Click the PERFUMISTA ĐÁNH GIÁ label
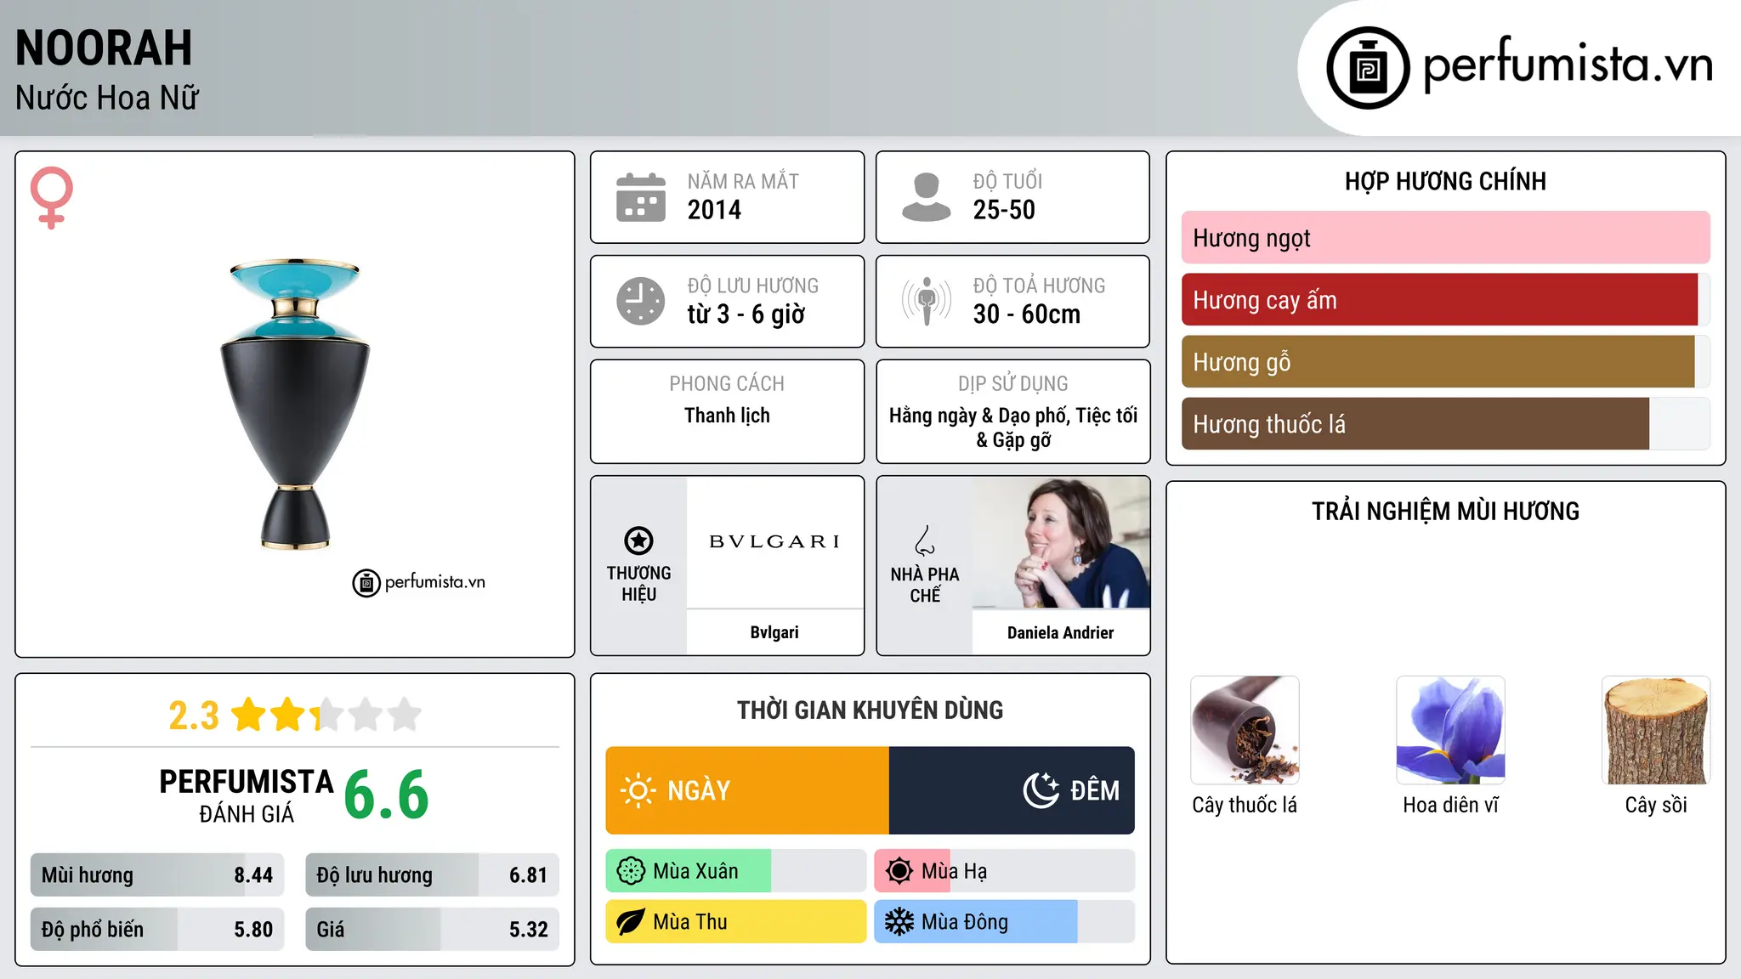Screen dimensions: 1741x979 247,796
